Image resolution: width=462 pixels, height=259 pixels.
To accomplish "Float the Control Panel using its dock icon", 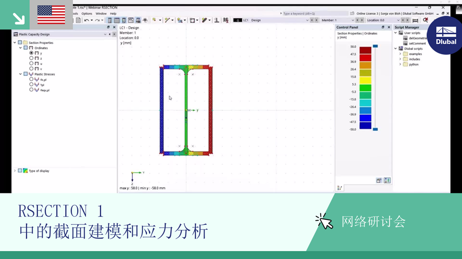I will point(383,27).
